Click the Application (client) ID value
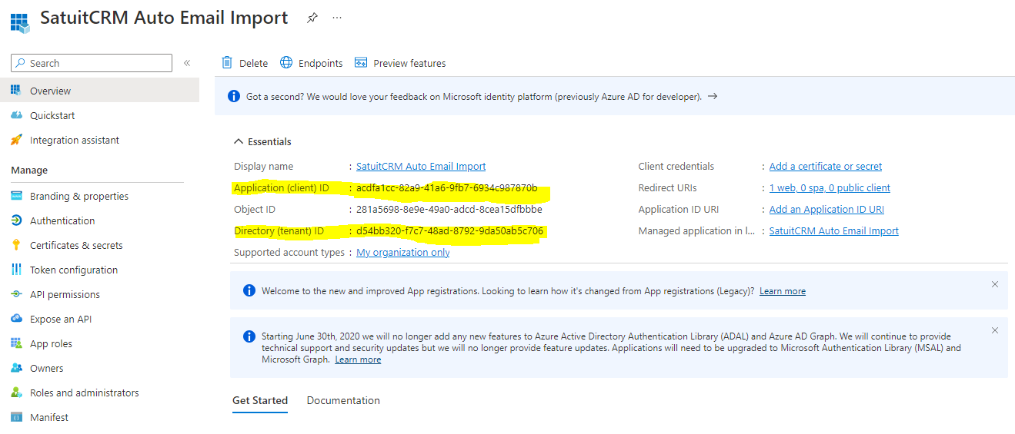 coord(447,187)
